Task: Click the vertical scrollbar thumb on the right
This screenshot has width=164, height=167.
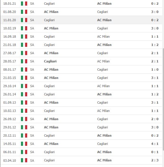Action: point(163,99)
